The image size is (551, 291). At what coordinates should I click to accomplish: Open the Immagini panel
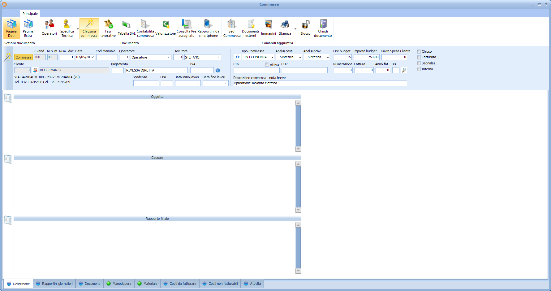pyautogui.click(x=268, y=28)
